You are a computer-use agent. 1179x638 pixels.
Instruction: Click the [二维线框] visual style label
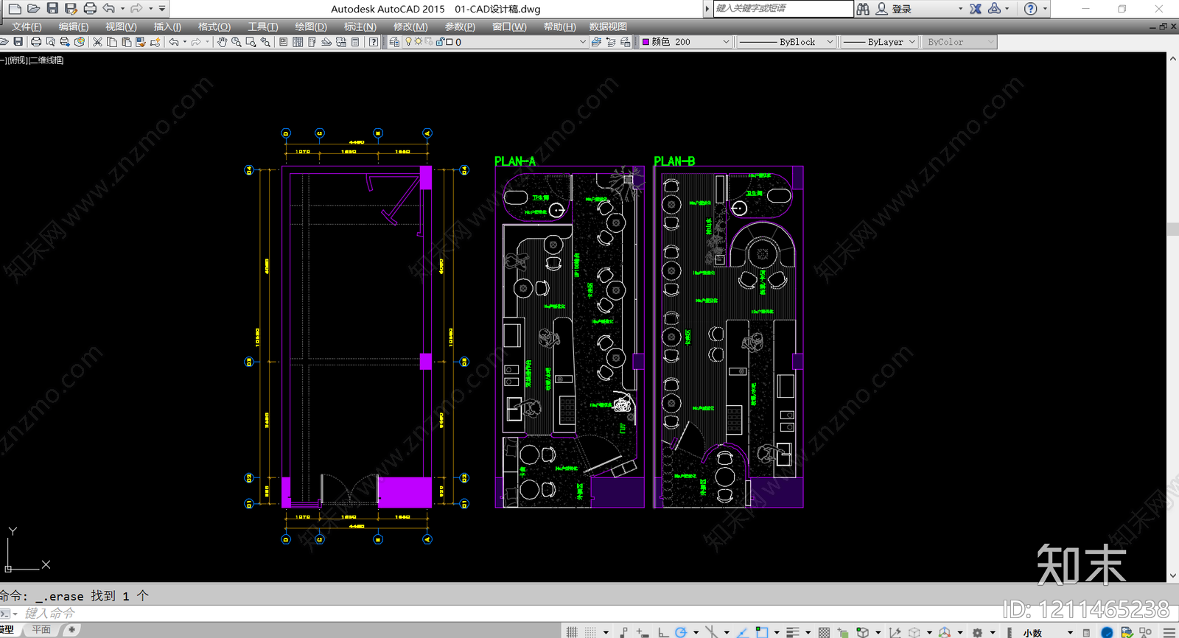pyautogui.click(x=46, y=60)
